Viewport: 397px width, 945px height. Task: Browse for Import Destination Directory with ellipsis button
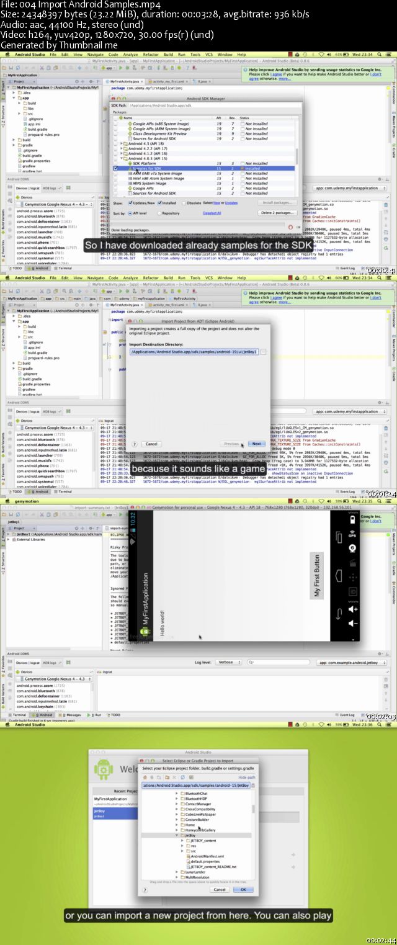pos(263,352)
